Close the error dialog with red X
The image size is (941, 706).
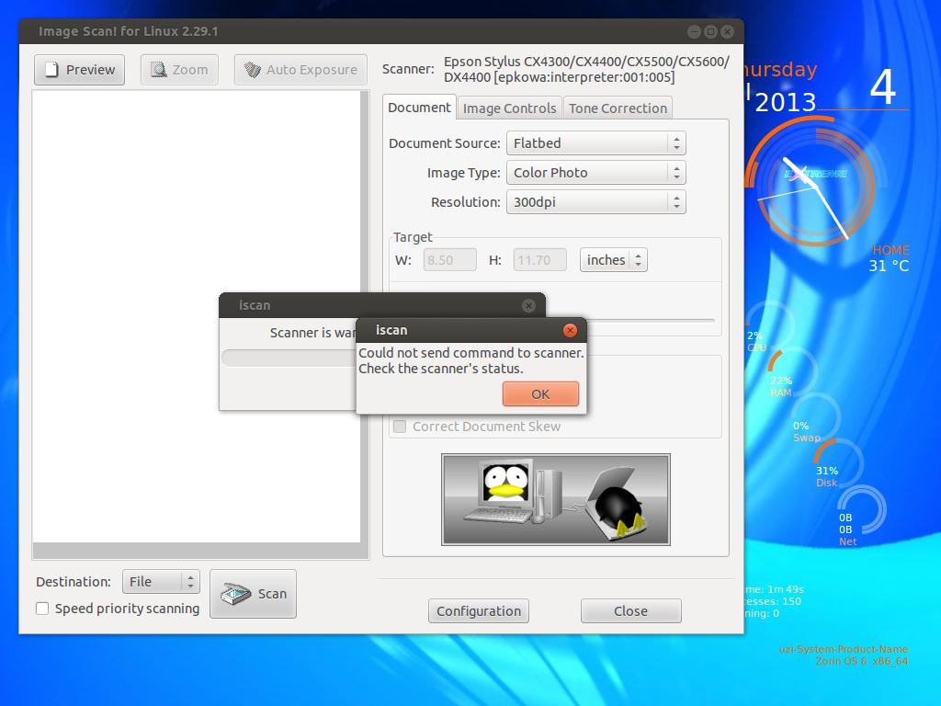[570, 330]
